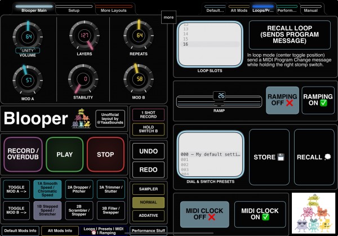Click RECALL LOOP (SENDS PROGRAM MESSAGE)
This screenshot has height=236, width=338.
pyautogui.click(x=290, y=34)
